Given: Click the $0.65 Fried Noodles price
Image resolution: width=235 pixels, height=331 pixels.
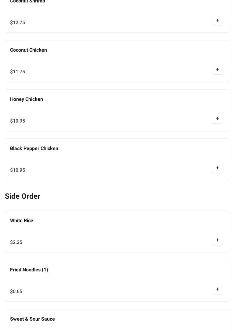Looking at the screenshot, I should tap(16, 292).
